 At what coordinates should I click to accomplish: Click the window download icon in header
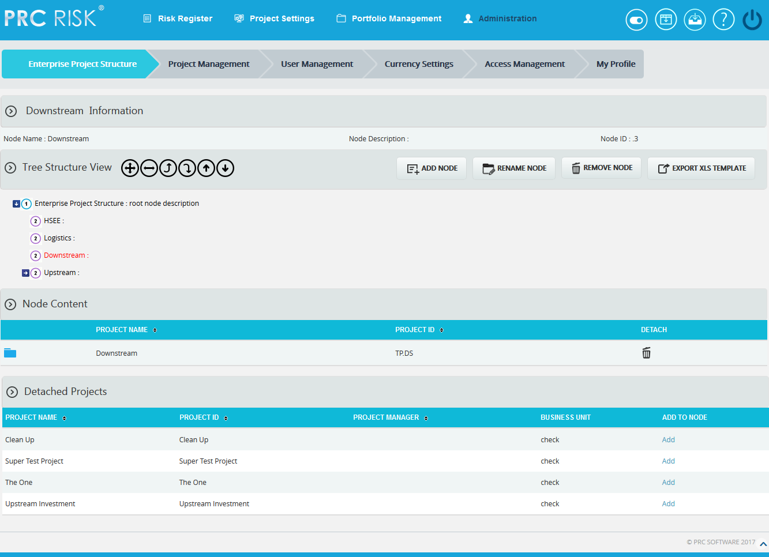(x=666, y=20)
